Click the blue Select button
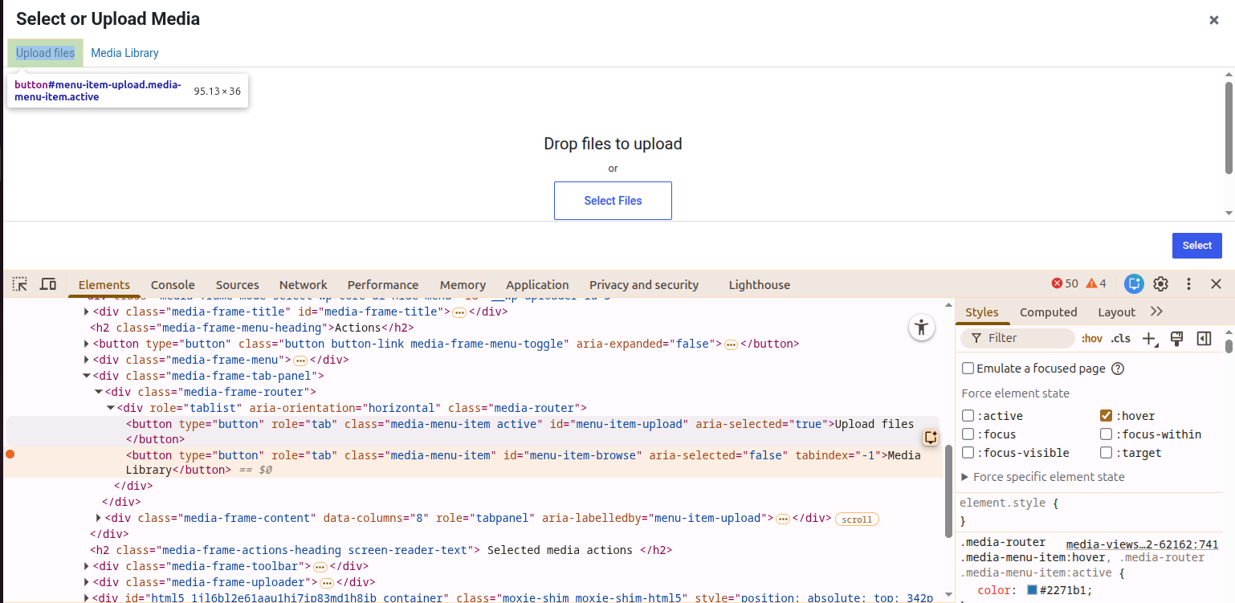Image resolution: width=1235 pixels, height=603 pixels. (1196, 246)
